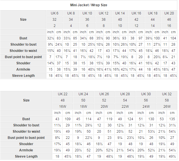Select the UK 6 column header

tap(54, 13)
